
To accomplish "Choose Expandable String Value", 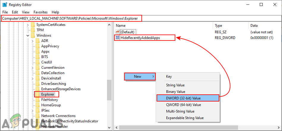I will (188, 118).
